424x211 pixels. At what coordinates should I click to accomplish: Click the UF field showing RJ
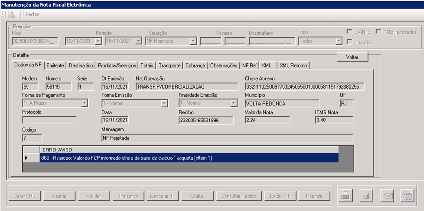pyautogui.click(x=347, y=104)
